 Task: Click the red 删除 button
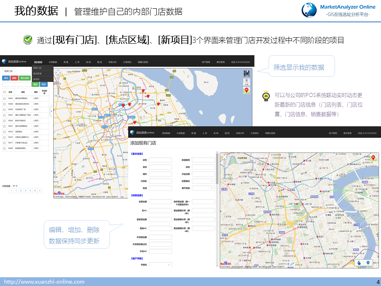(x=14, y=78)
